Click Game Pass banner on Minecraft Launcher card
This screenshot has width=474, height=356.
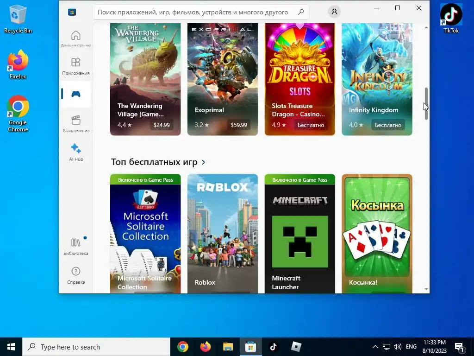coord(300,179)
